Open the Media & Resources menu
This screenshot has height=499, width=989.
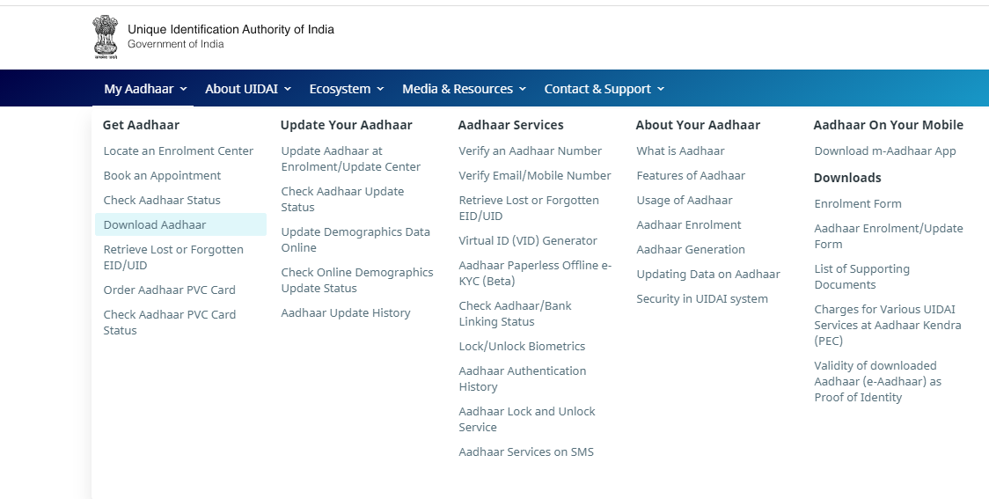(x=465, y=89)
